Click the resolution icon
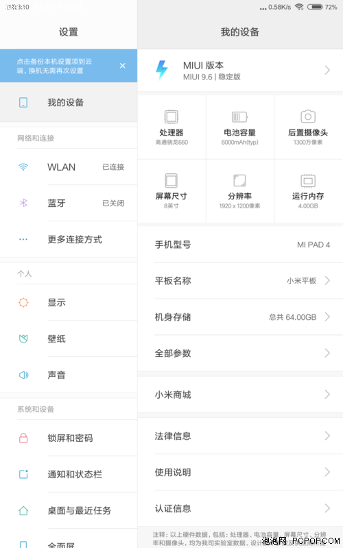Image resolution: width=343 pixels, height=548 pixels. click(239, 181)
